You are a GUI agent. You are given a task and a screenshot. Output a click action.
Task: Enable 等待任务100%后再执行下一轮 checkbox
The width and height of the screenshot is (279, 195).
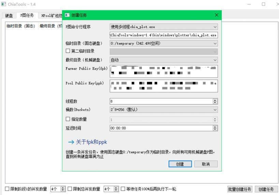[x=123, y=189]
